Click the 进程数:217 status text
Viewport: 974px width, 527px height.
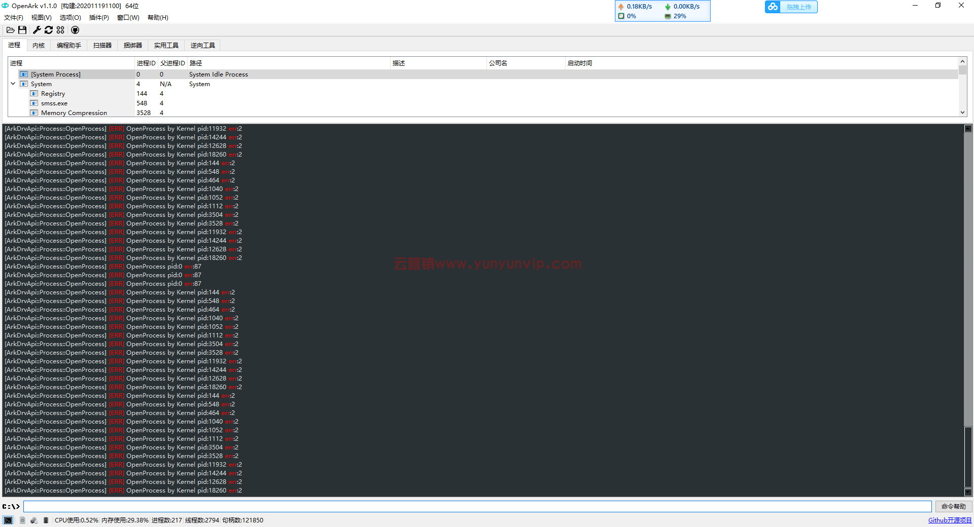pyautogui.click(x=166, y=520)
